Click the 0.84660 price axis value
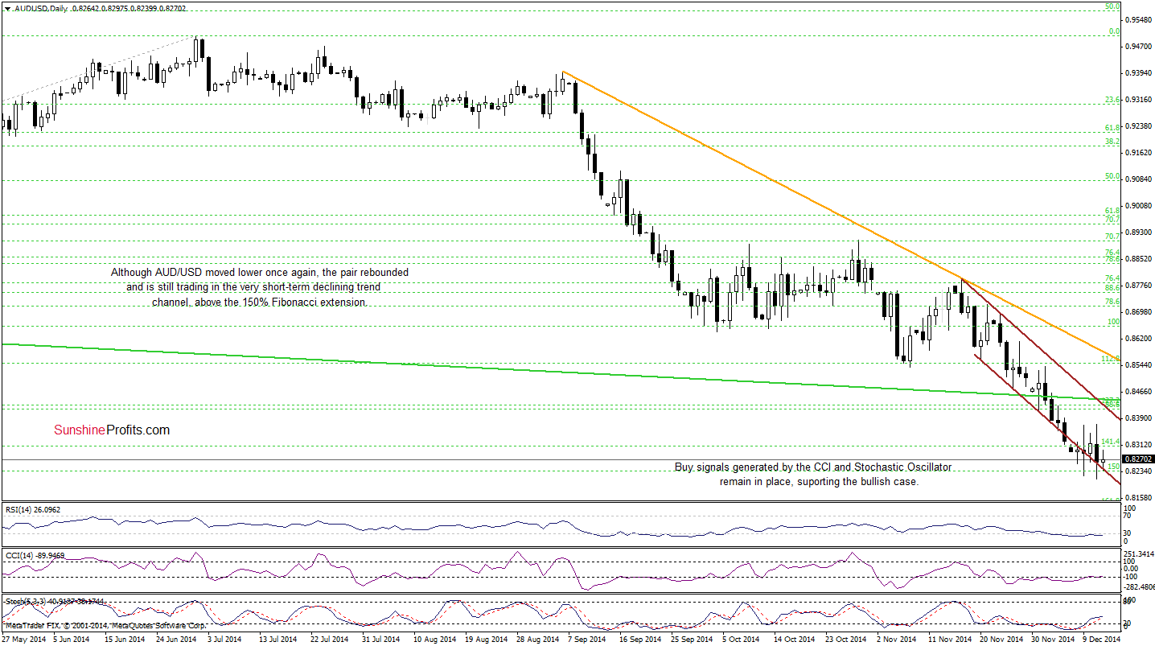The width and height of the screenshot is (1155, 646). pyautogui.click(x=1139, y=392)
